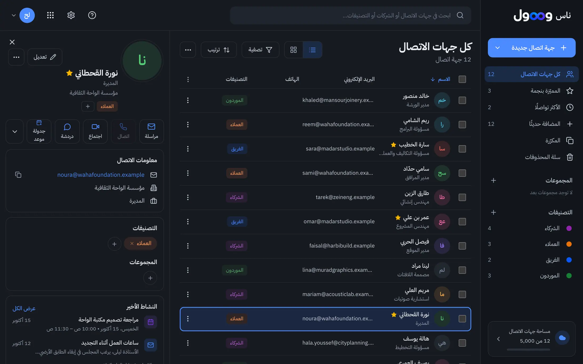This screenshot has width=583, height=364.
Task: Click the مراسلة email action button
Action: [x=151, y=131]
